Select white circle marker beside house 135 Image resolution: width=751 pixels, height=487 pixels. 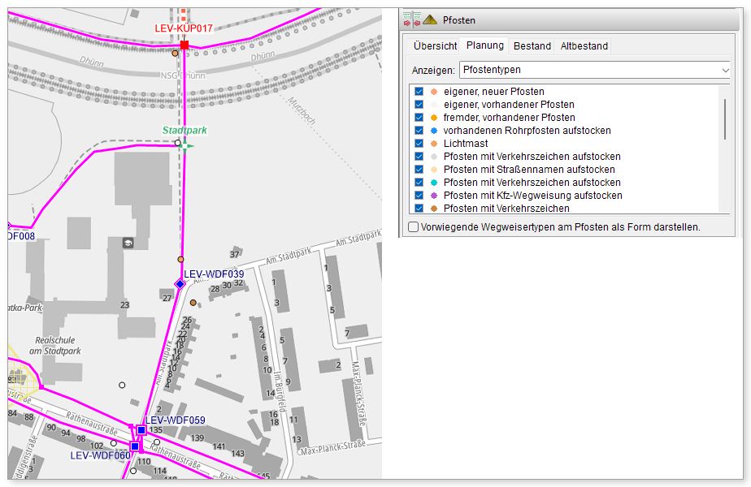coord(157,442)
